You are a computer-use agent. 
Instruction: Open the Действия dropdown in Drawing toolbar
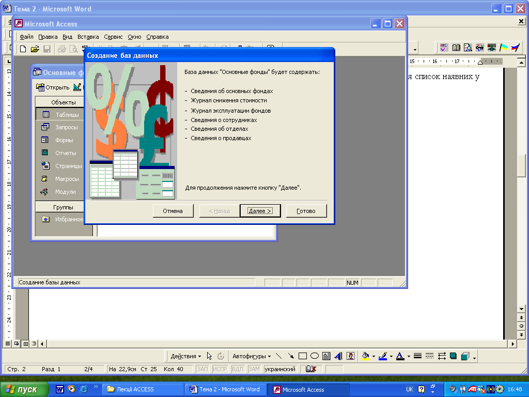pyautogui.click(x=185, y=356)
